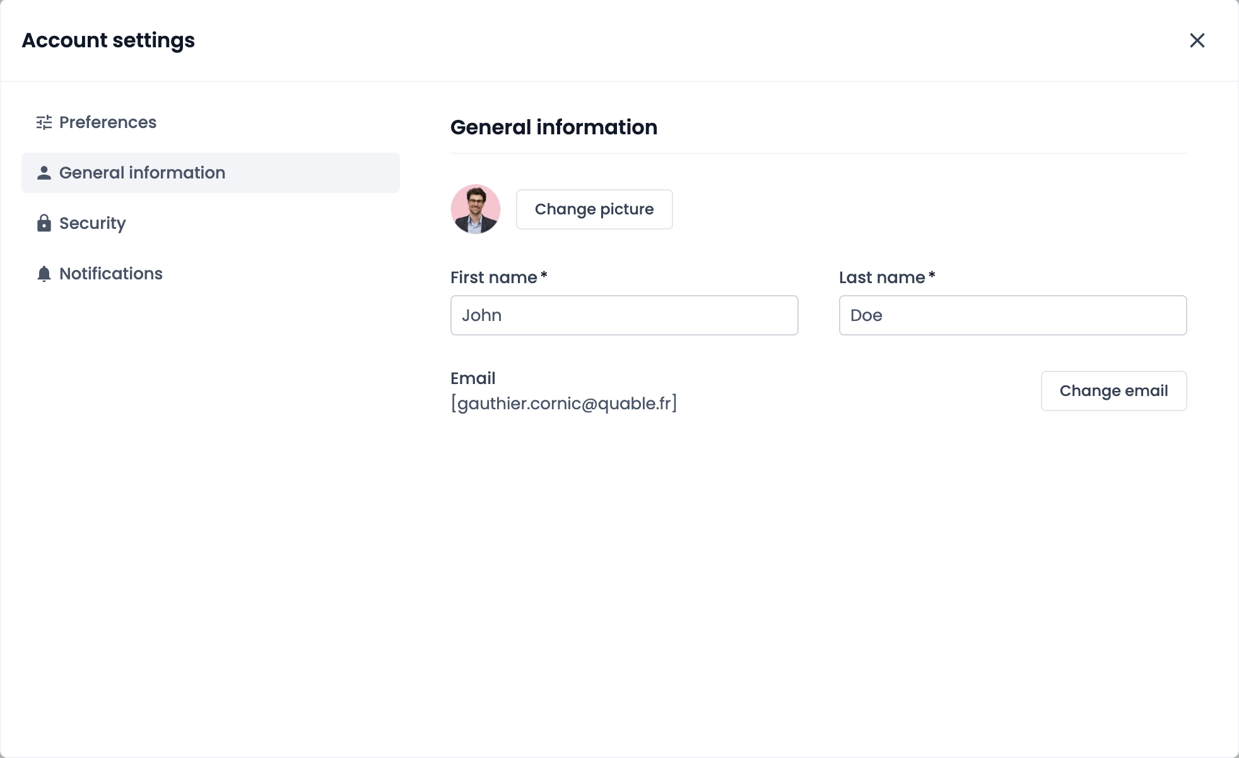Focus the Last name input containing Doe

point(1013,315)
